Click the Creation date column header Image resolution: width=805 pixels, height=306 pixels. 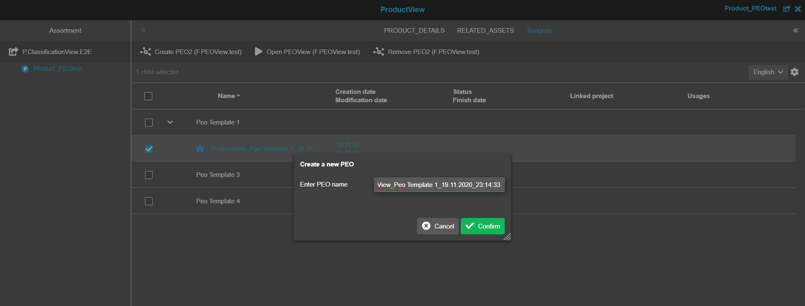tap(355, 92)
